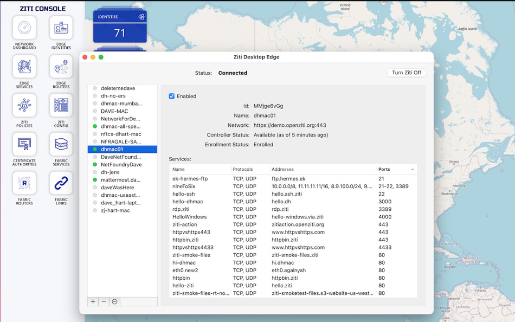515x322 pixels.
Task: Select the httpvshttps443 service row
Action: click(x=293, y=232)
